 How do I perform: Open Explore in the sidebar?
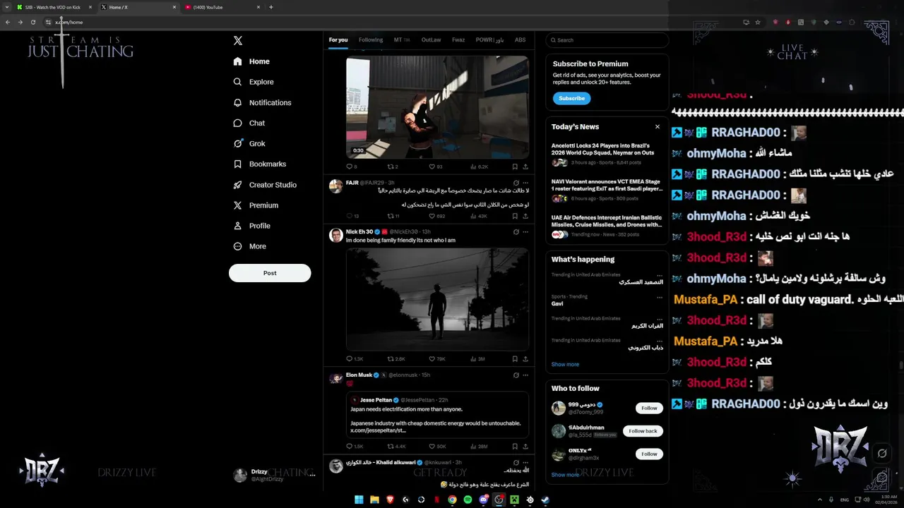[253, 82]
